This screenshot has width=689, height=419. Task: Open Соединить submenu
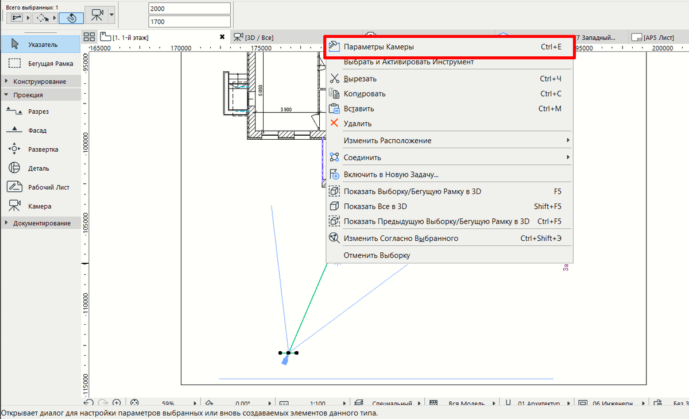(450, 157)
